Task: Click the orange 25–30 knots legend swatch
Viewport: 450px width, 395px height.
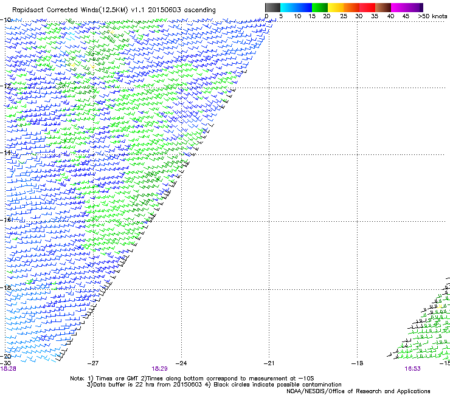Action: click(351, 7)
